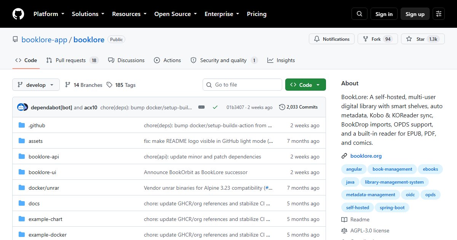The width and height of the screenshot is (457, 240).
Task: Open the Actions tab
Action: click(x=167, y=60)
